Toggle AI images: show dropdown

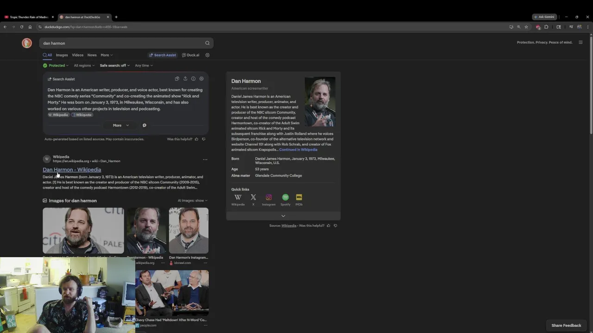tap(192, 201)
